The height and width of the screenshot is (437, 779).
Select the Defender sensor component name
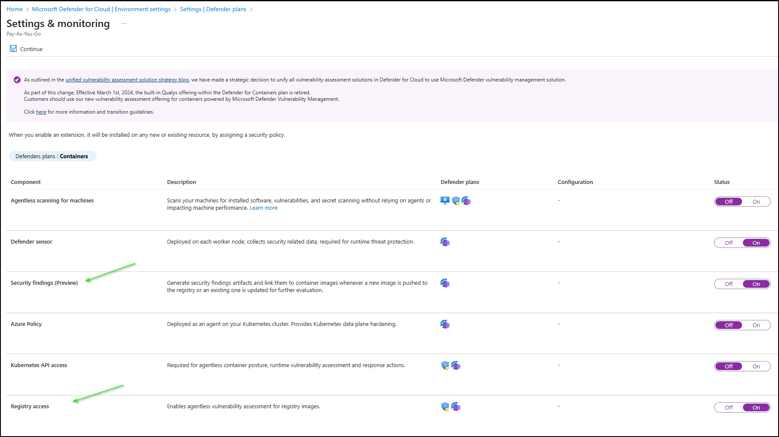(x=31, y=241)
